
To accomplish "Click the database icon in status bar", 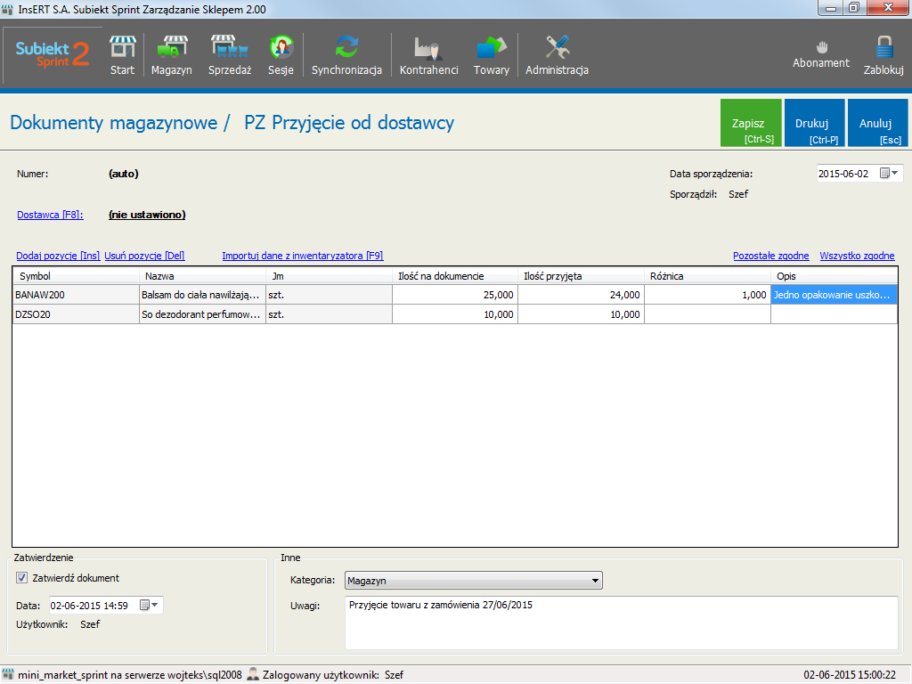I will [8, 675].
